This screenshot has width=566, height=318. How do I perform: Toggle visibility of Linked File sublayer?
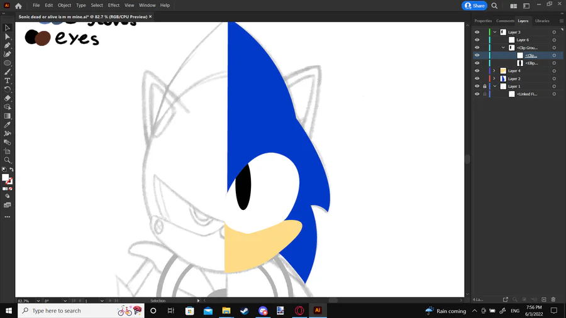[477, 94]
